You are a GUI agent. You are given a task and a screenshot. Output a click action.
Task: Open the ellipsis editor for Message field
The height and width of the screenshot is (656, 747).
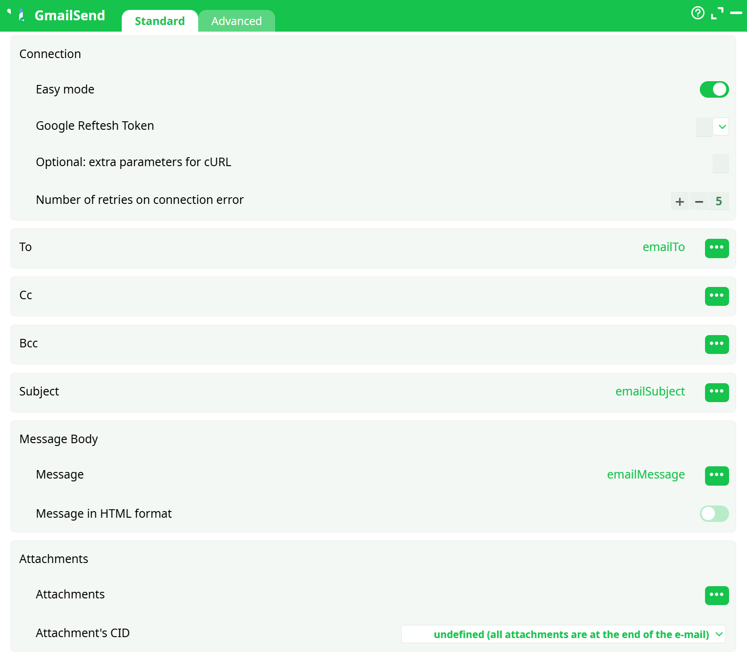(x=716, y=476)
